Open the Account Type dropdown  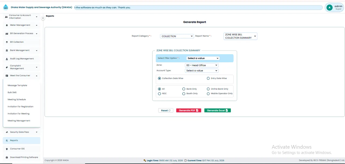(x=202, y=71)
